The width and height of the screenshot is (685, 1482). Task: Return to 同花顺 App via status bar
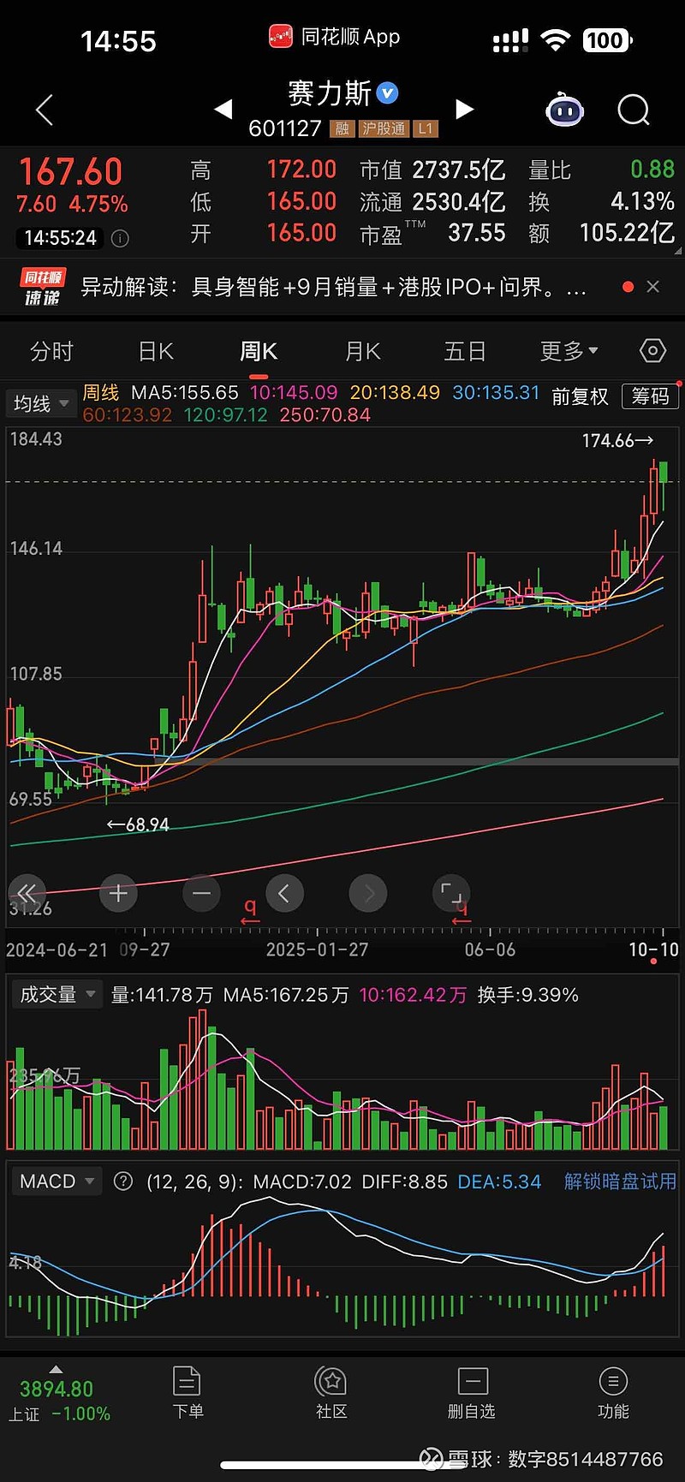click(334, 37)
